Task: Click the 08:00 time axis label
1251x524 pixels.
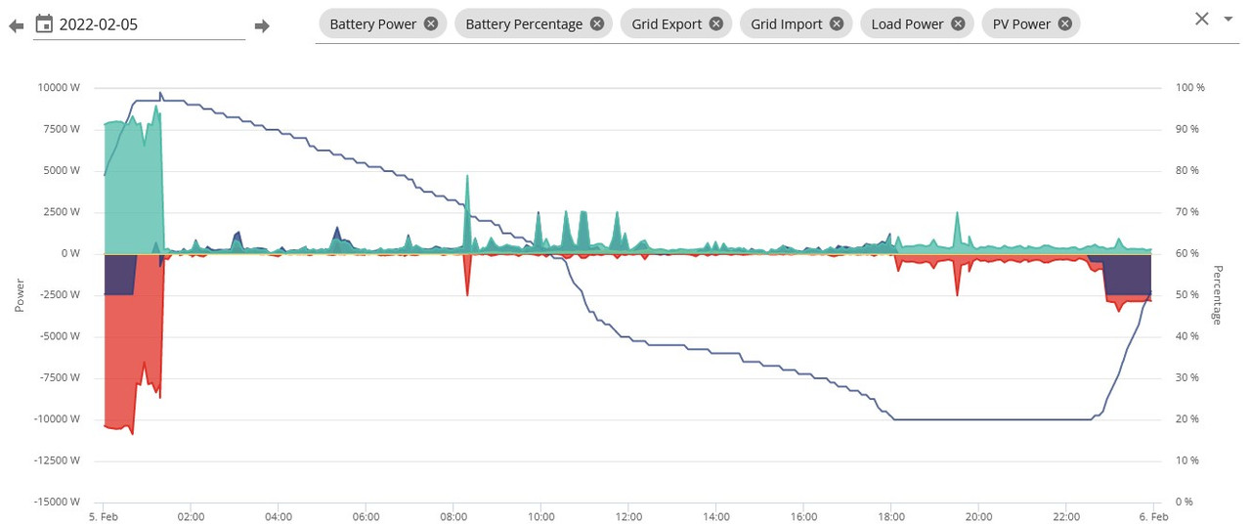Action: click(453, 516)
